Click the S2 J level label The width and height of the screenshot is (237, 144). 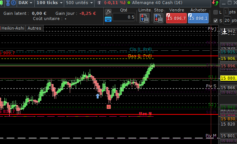click(212, 105)
